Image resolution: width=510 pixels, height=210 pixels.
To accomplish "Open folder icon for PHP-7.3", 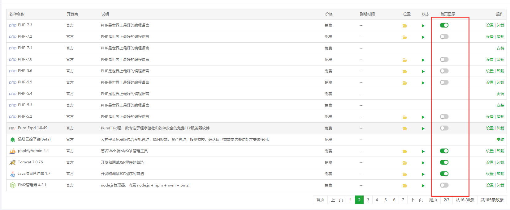I will [x=405, y=26].
